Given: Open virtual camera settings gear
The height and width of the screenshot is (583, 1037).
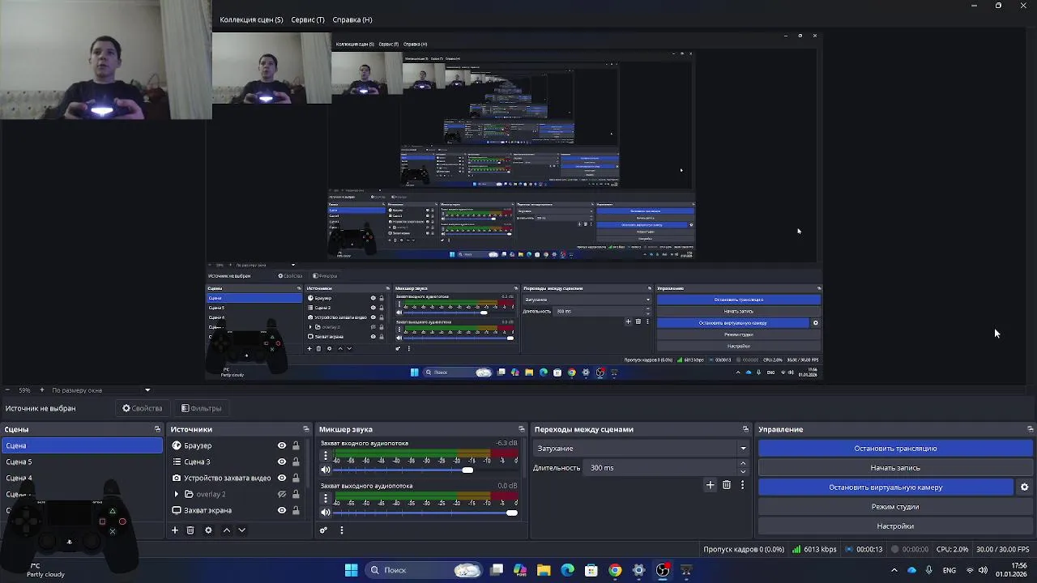Looking at the screenshot, I should click(x=1024, y=487).
